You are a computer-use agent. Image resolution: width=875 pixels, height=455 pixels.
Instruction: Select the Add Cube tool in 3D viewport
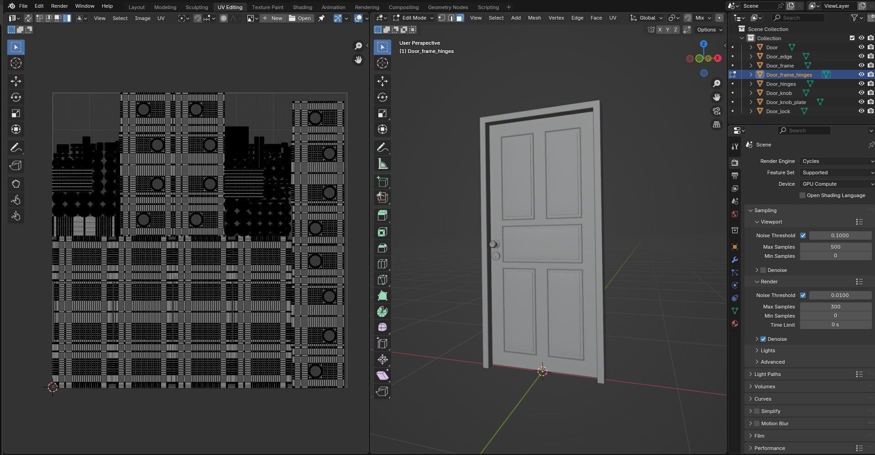[382, 182]
